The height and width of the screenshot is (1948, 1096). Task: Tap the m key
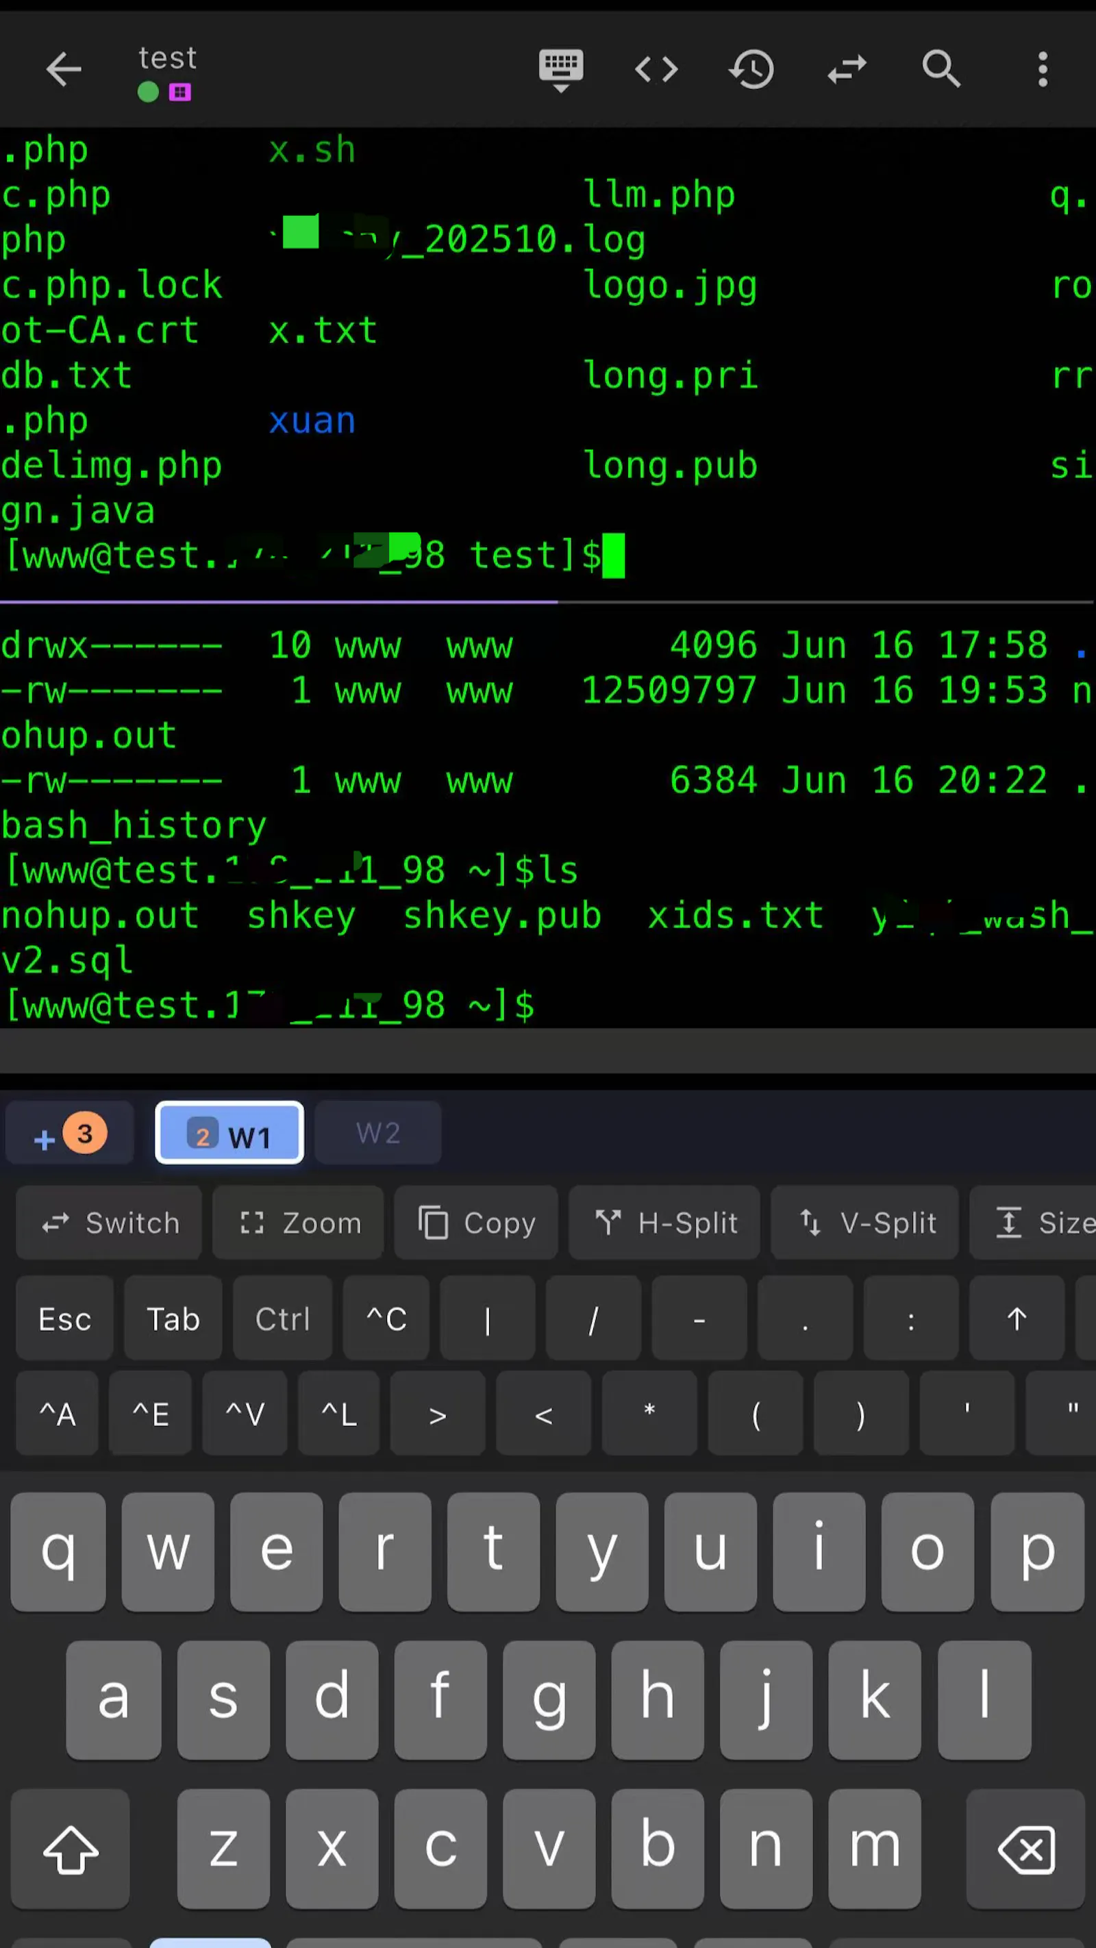[874, 1849]
